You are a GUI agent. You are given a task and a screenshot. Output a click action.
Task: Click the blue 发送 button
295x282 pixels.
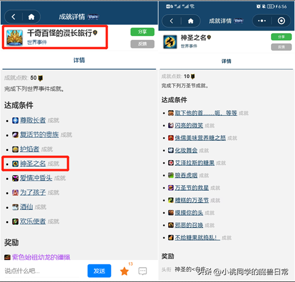(x=99, y=271)
